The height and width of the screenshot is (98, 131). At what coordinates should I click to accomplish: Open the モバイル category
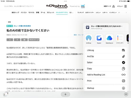31,13
